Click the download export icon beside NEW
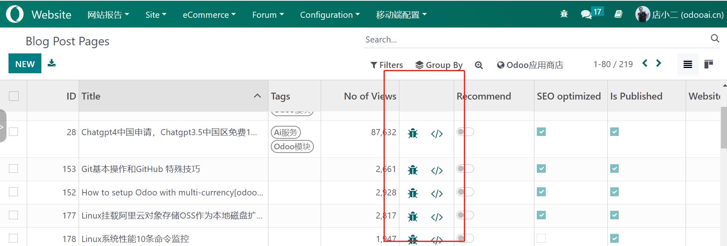Image resolution: width=727 pixels, height=246 pixels. (51, 63)
